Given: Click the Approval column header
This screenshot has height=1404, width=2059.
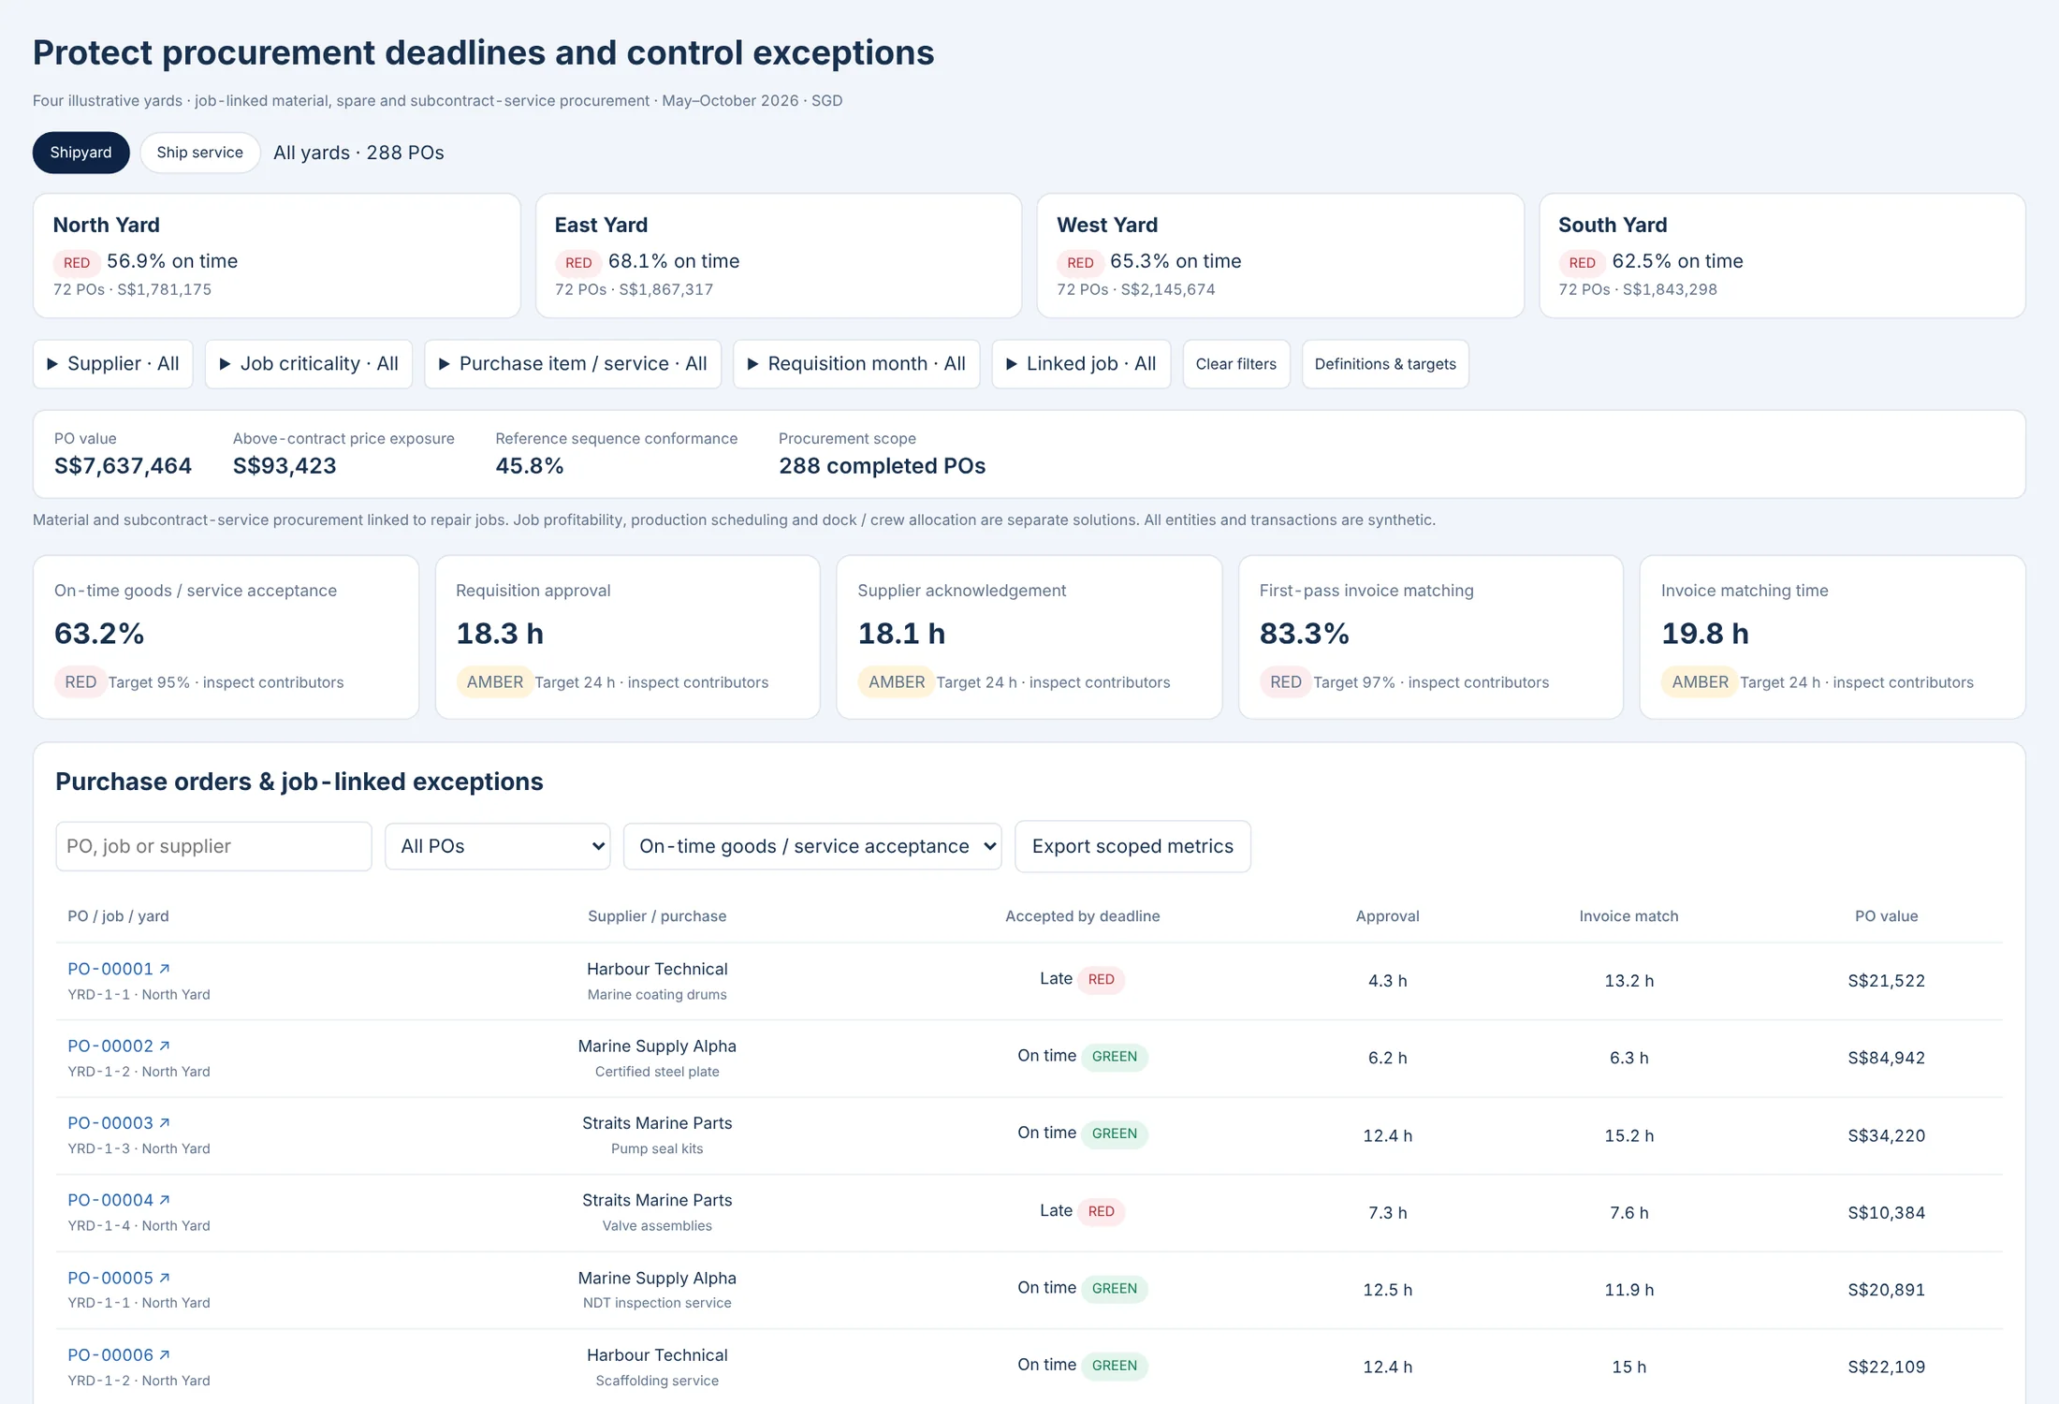Looking at the screenshot, I should [x=1388, y=916].
